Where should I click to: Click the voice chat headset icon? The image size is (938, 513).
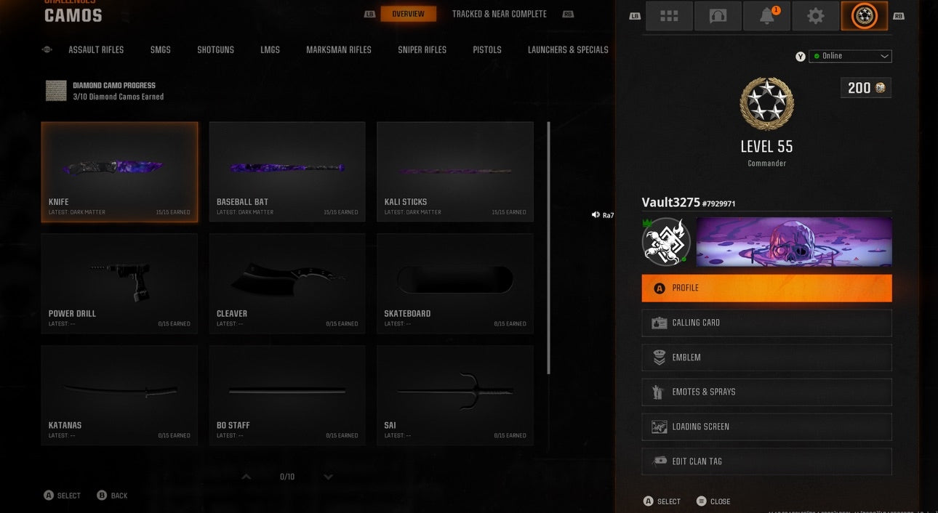click(718, 15)
